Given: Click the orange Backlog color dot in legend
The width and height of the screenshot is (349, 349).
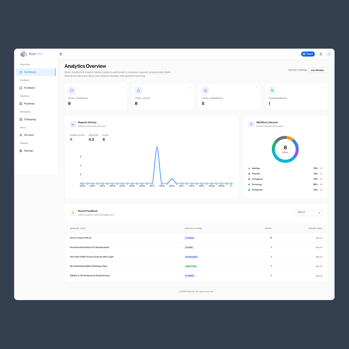Looking at the screenshot, I should [249, 168].
